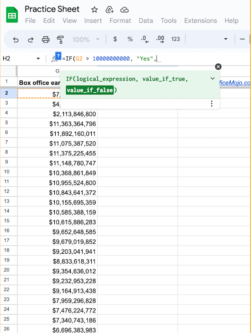Select row 10 header
Image resolution: width=251 pixels, height=333 pixels.
tap(6, 172)
